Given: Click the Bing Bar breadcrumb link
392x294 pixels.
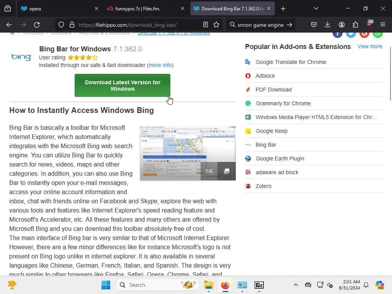Looking at the screenshot, I should pyautogui.click(x=173, y=34).
